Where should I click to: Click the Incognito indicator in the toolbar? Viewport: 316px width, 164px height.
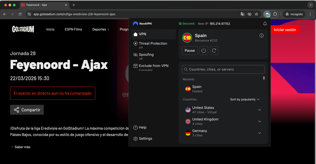(294, 14)
